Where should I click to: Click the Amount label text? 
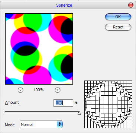coord(12,102)
